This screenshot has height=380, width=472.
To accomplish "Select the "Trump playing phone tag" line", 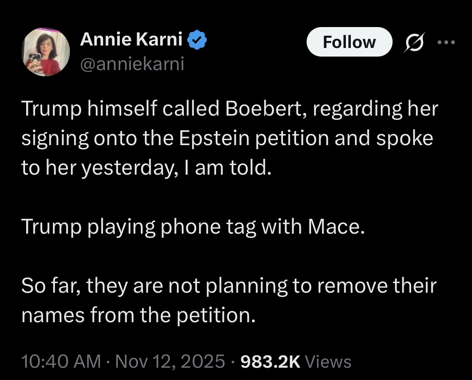I will [x=192, y=227].
